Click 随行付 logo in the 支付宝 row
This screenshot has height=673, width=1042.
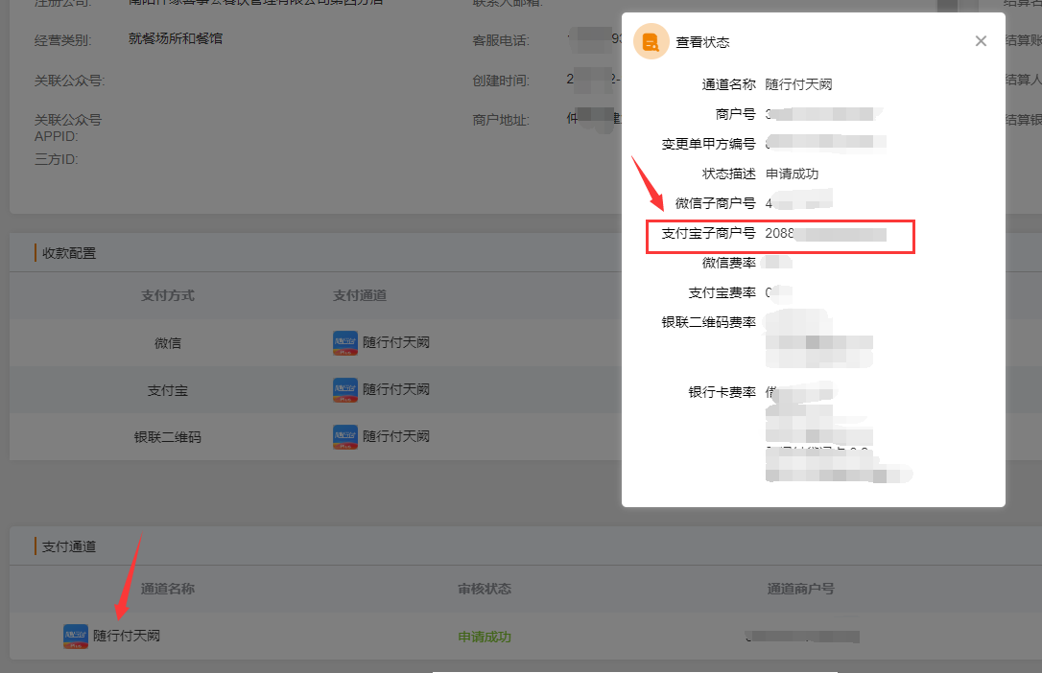pos(345,390)
